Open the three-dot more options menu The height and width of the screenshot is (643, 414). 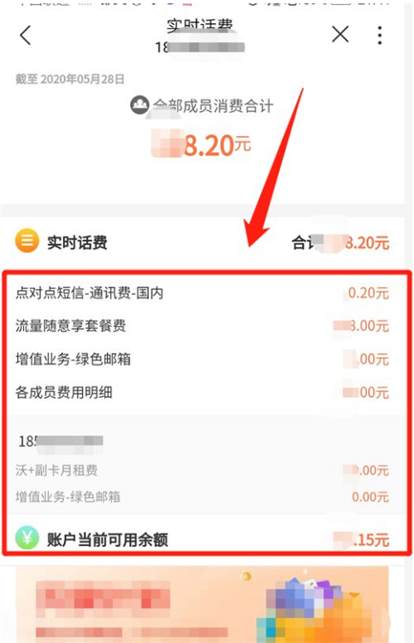pyautogui.click(x=380, y=35)
